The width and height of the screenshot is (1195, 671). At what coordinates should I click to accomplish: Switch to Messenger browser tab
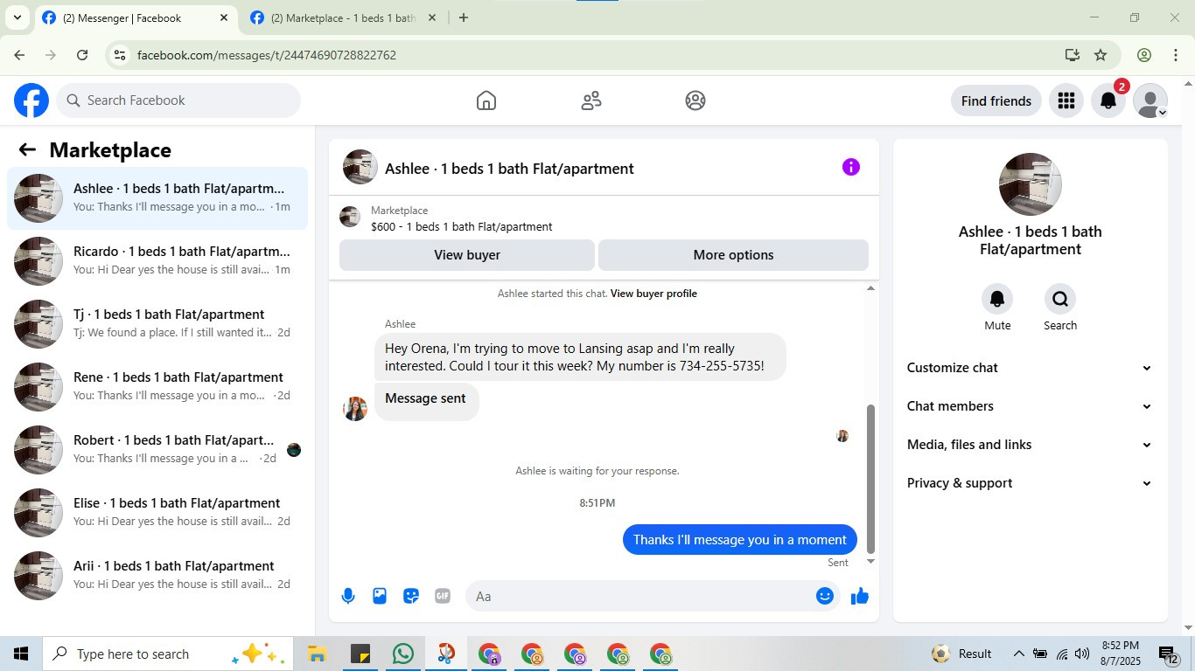coord(136,18)
